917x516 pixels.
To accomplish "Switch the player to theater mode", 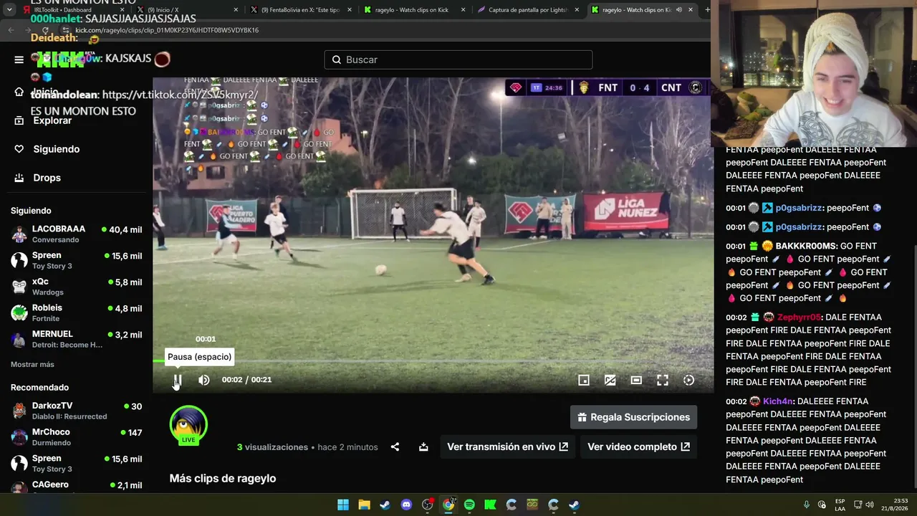I will click(x=636, y=381).
